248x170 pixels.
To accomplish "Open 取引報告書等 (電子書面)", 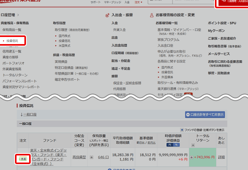I will coord(225,46).
